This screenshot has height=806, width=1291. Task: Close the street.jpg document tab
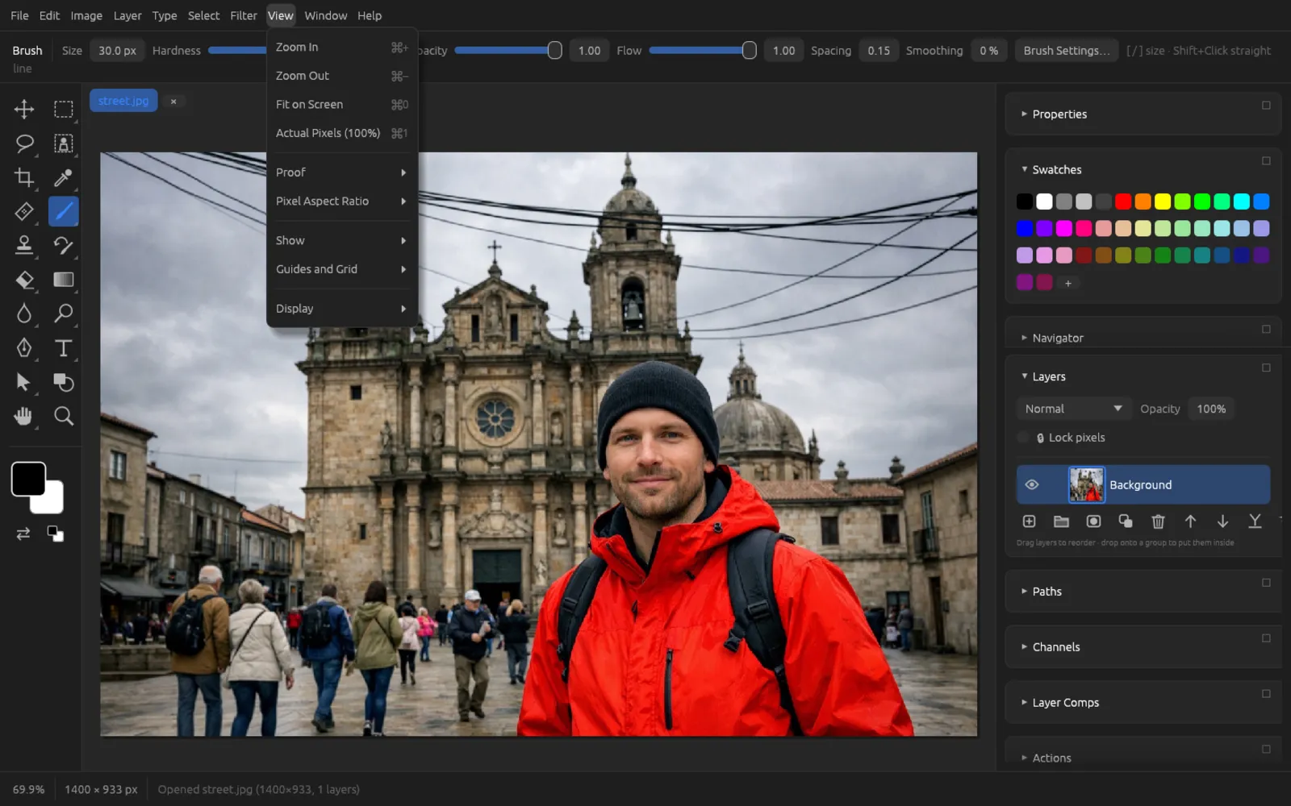pyautogui.click(x=173, y=101)
